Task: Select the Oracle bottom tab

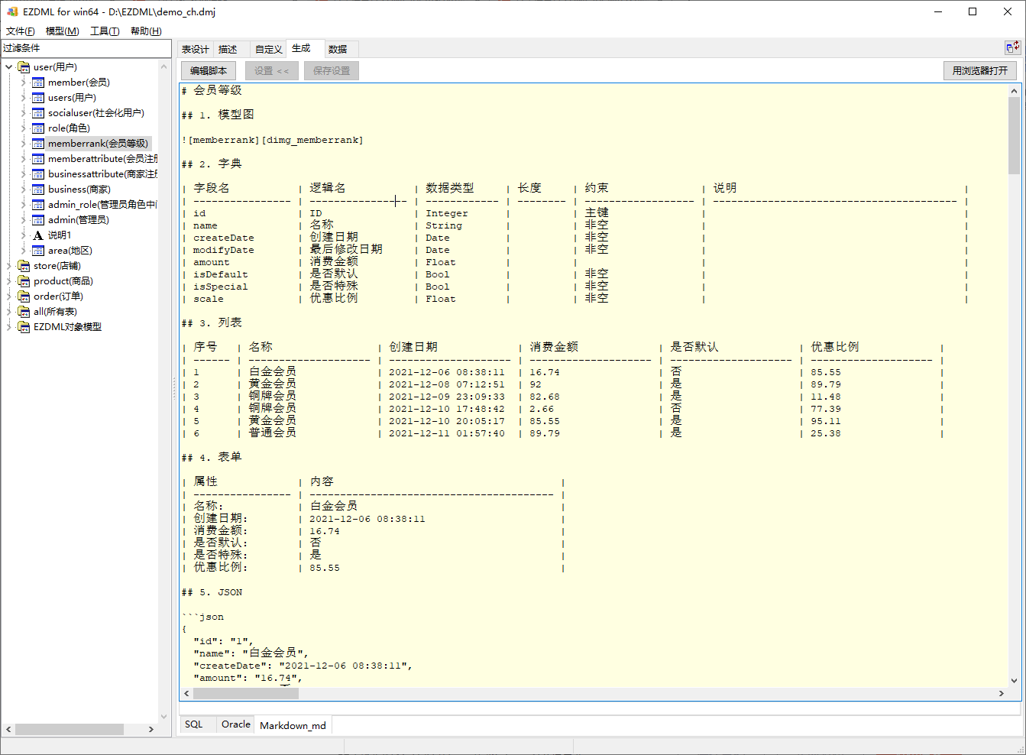Action: (x=236, y=724)
